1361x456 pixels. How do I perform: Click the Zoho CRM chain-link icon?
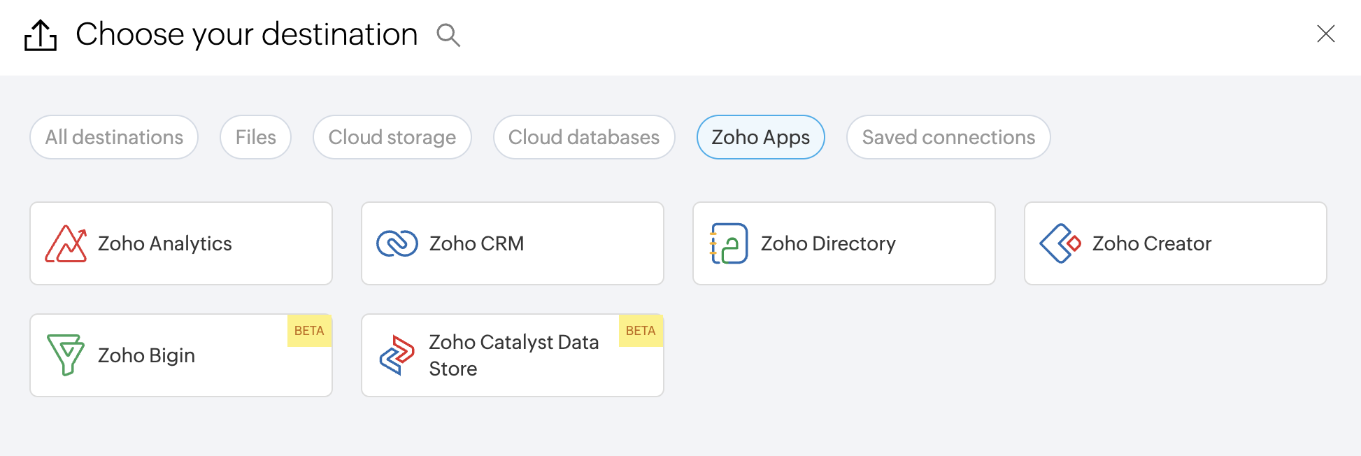(397, 243)
